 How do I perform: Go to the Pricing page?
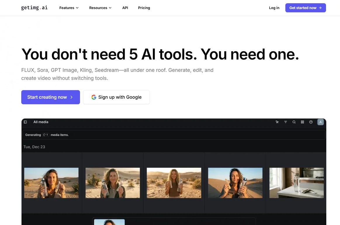pos(144,8)
